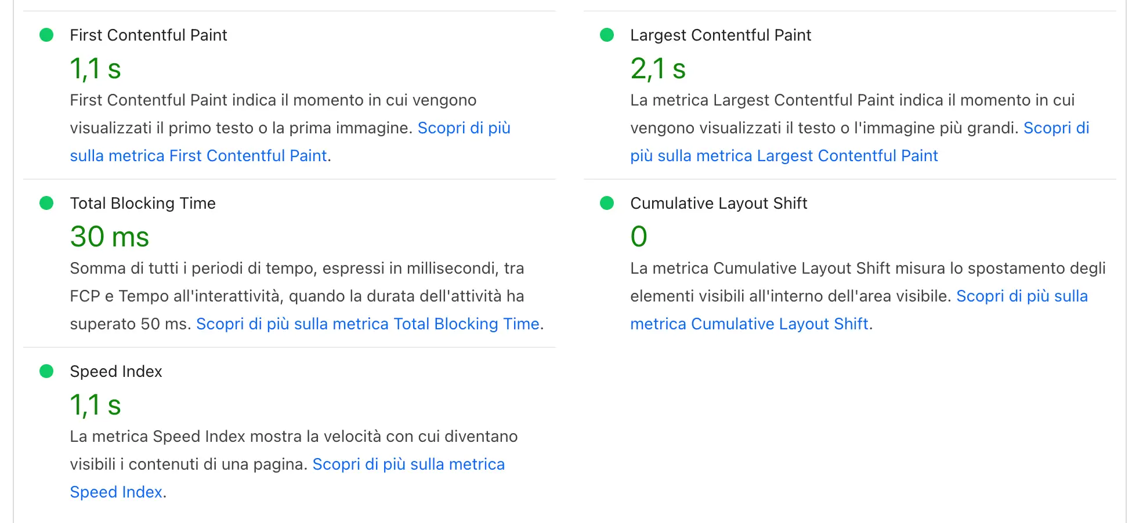Click the '1,1 s' Speed Index value
1143x523 pixels.
95,404
